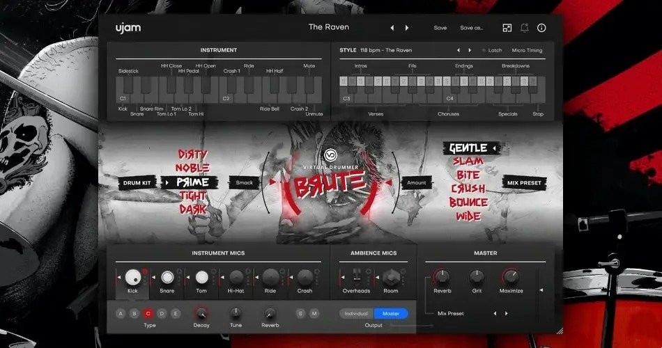Open the window resize icon
This screenshot has height=348, width=662.
click(x=507, y=28)
